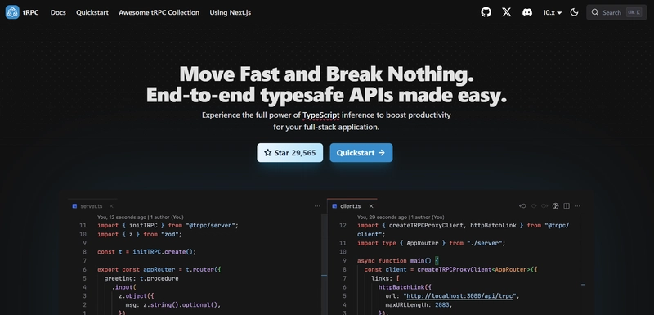
Task: Click the Search field
Action: tap(616, 12)
